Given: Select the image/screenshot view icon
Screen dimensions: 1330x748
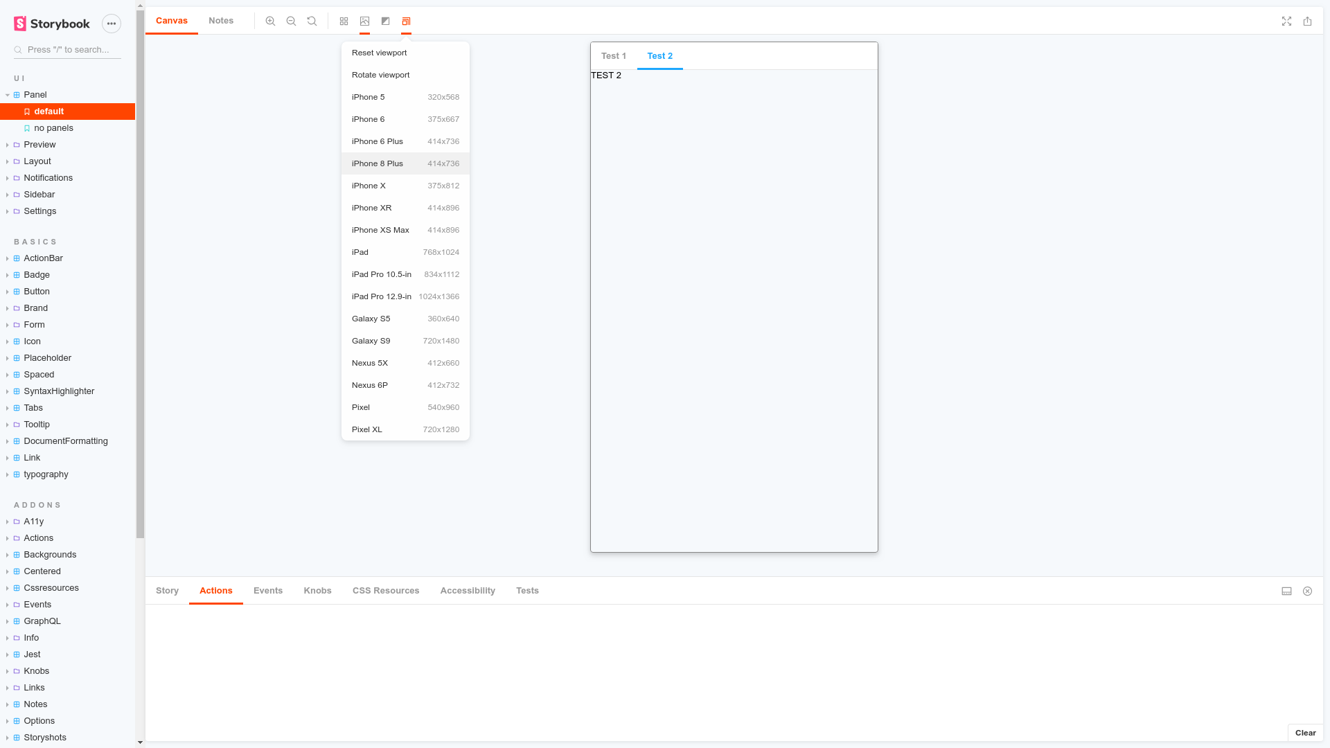Looking at the screenshot, I should 364,21.
